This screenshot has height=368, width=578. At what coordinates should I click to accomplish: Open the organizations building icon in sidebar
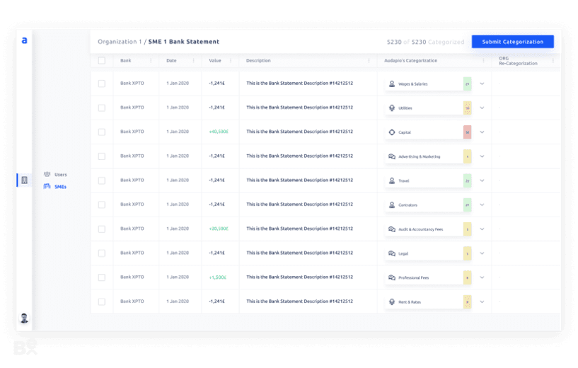pos(24,180)
